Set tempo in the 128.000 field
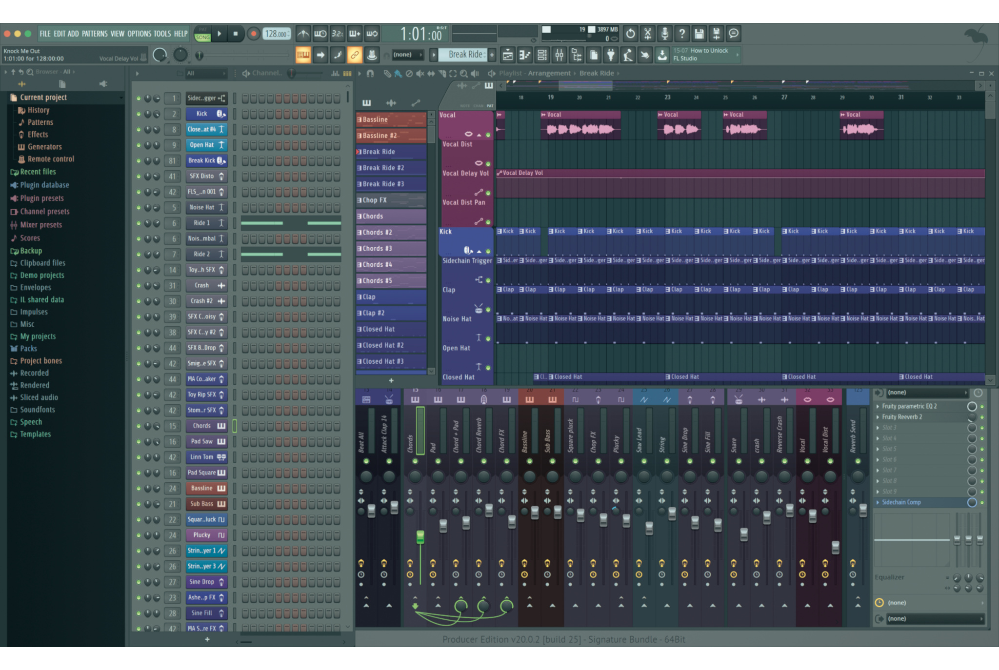999x670 pixels. click(276, 34)
